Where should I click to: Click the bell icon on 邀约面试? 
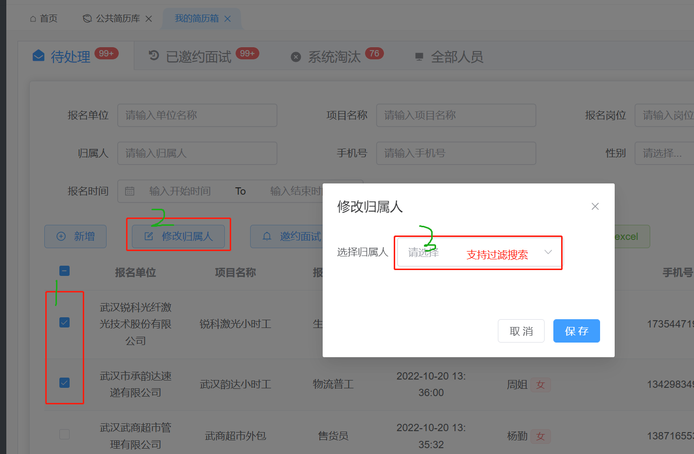point(267,236)
